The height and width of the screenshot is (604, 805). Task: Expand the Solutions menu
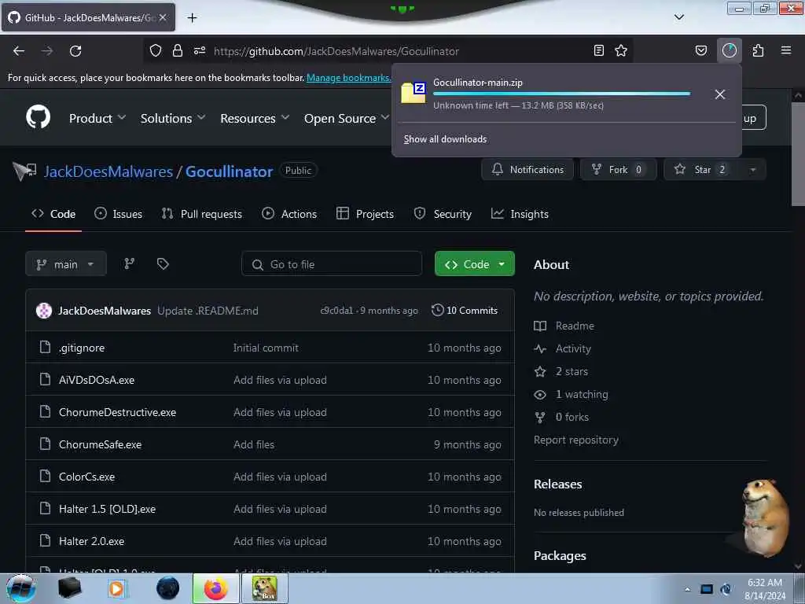tap(173, 119)
